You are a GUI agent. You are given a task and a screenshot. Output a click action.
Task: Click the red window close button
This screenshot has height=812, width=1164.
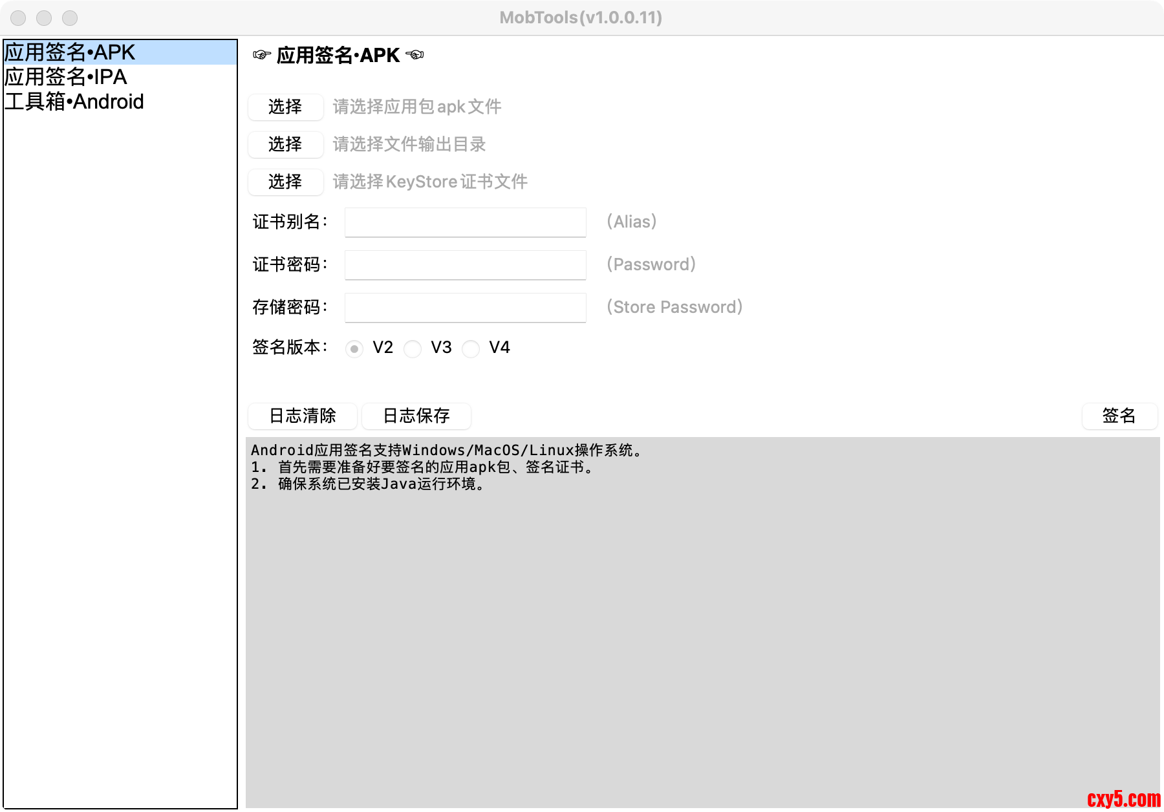point(18,18)
